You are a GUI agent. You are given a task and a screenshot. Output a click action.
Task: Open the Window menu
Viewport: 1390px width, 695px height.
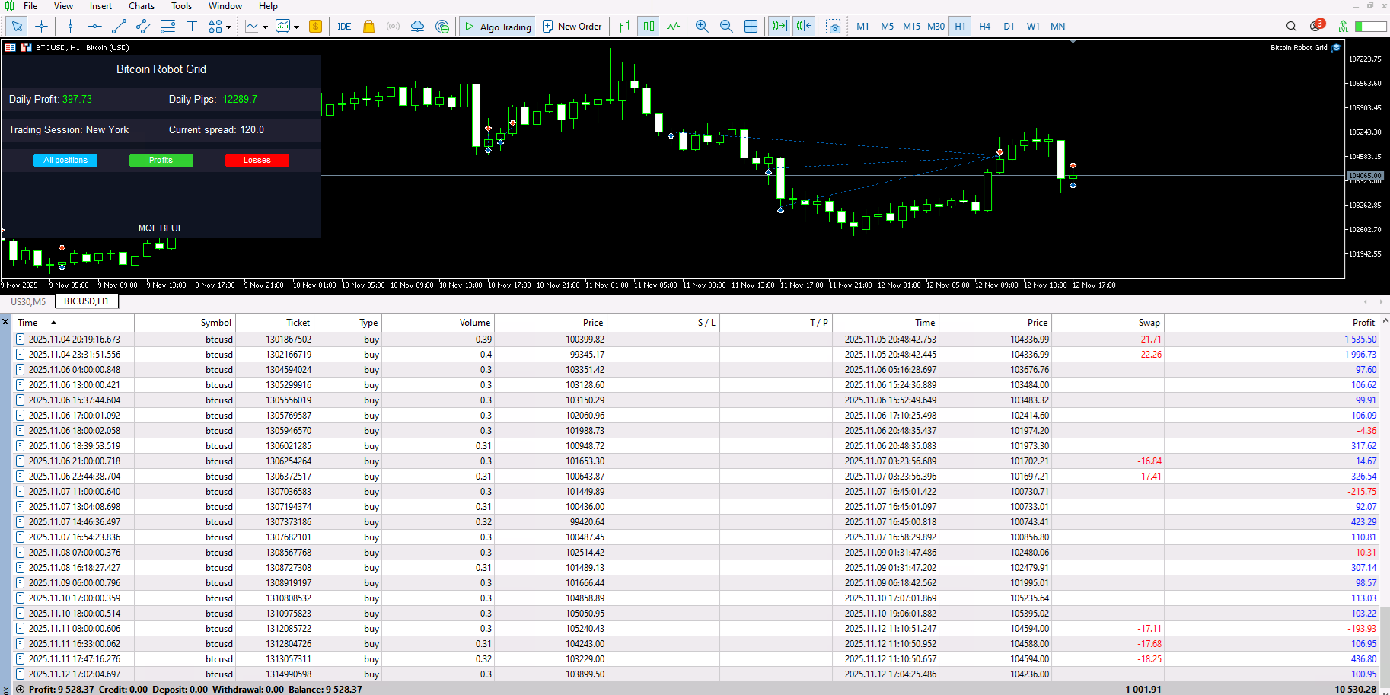(225, 6)
